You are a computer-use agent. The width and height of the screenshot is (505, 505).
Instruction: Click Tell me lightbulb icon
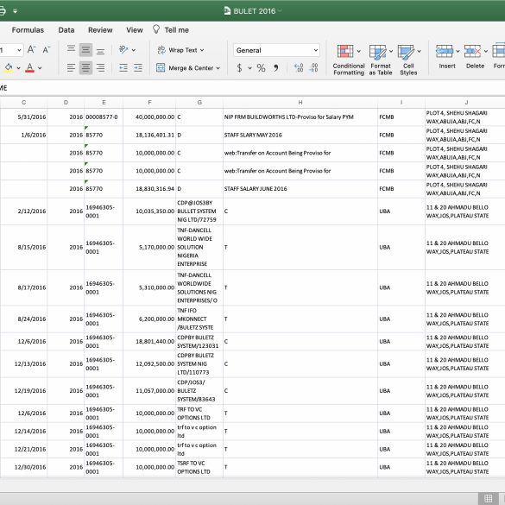[156, 29]
